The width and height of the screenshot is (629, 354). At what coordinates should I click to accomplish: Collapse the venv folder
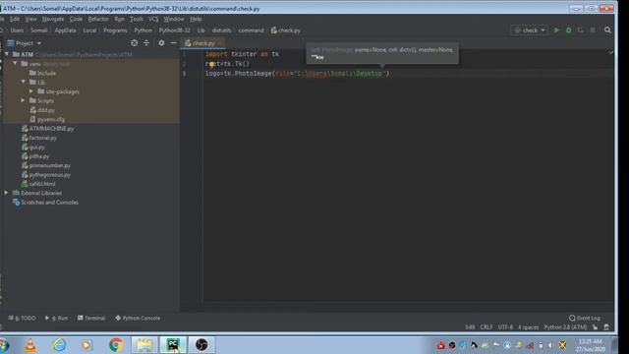click(15, 63)
